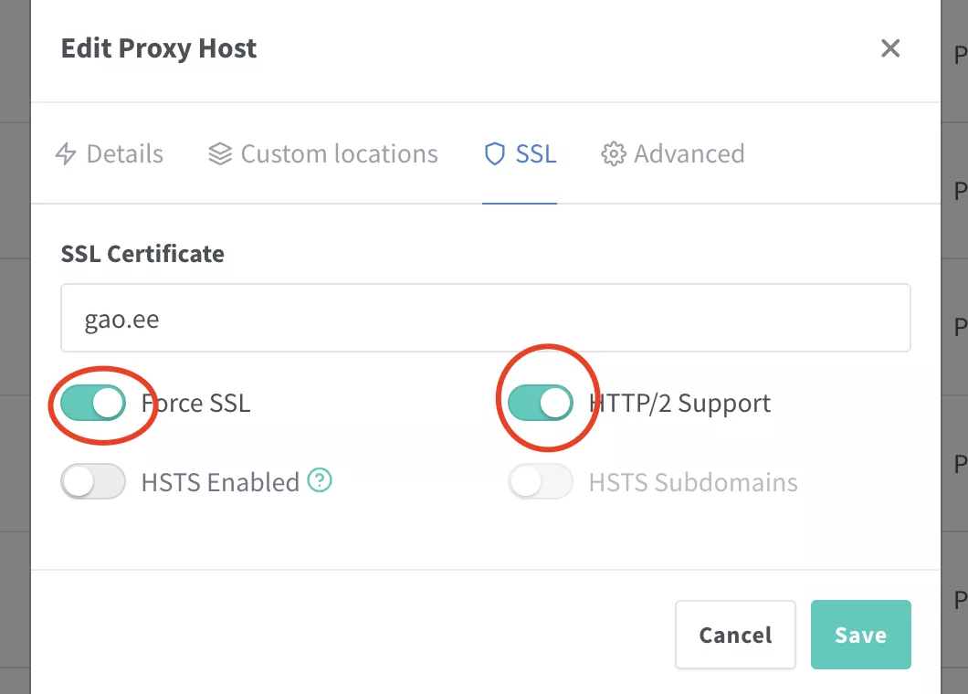Click the stacked layers icon for Custom locations
The height and width of the screenshot is (694, 968).
(x=220, y=154)
